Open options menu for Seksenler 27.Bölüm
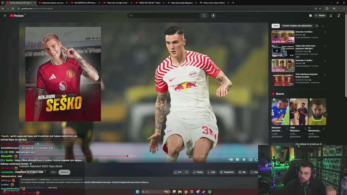 325,61
